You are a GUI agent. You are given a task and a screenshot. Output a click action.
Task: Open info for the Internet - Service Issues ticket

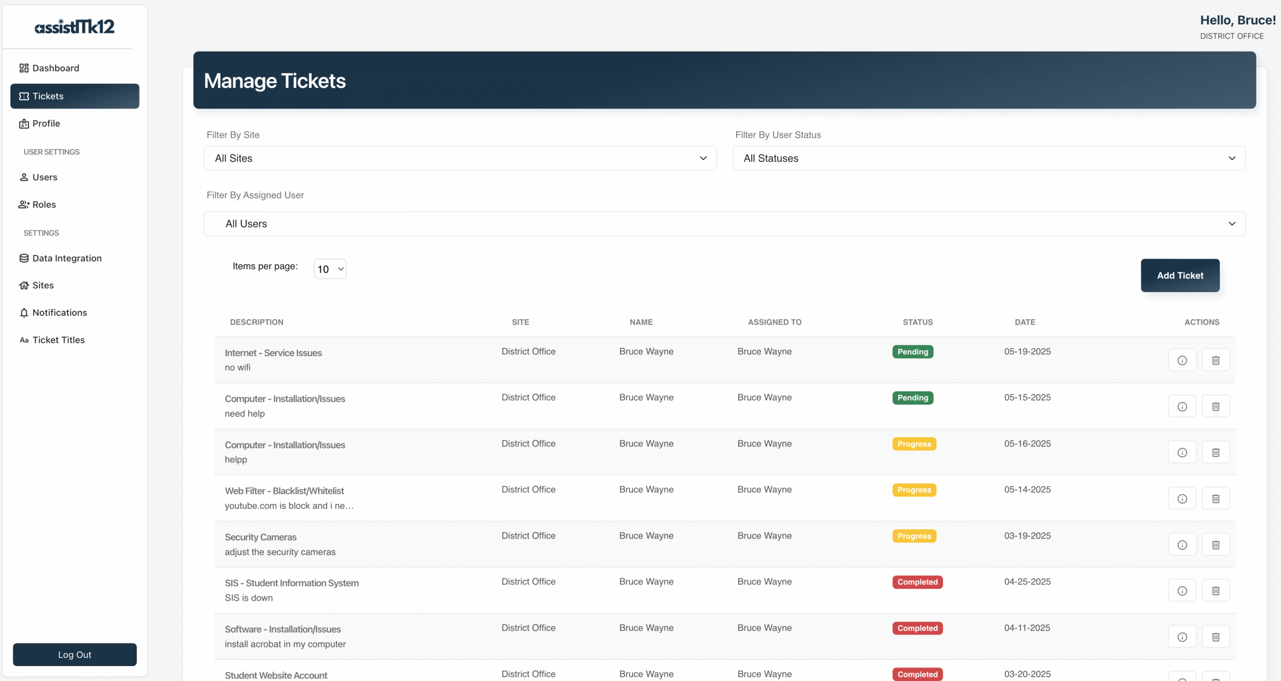(x=1182, y=359)
